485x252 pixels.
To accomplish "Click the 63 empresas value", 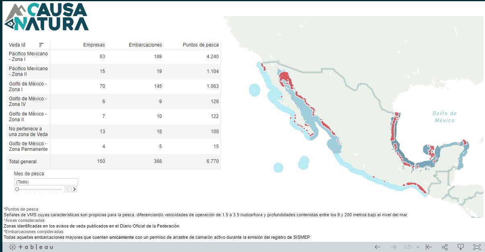I will tap(102, 57).
